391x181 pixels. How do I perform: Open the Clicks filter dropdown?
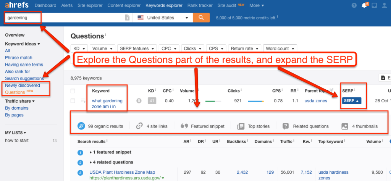[193, 48]
